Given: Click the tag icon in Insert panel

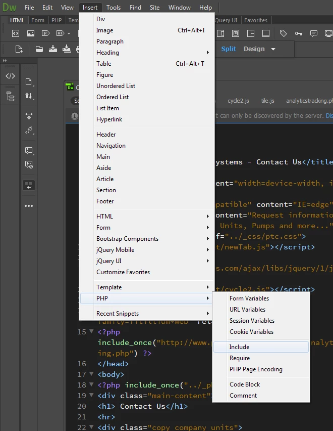Looking at the screenshot, I should (x=284, y=33).
